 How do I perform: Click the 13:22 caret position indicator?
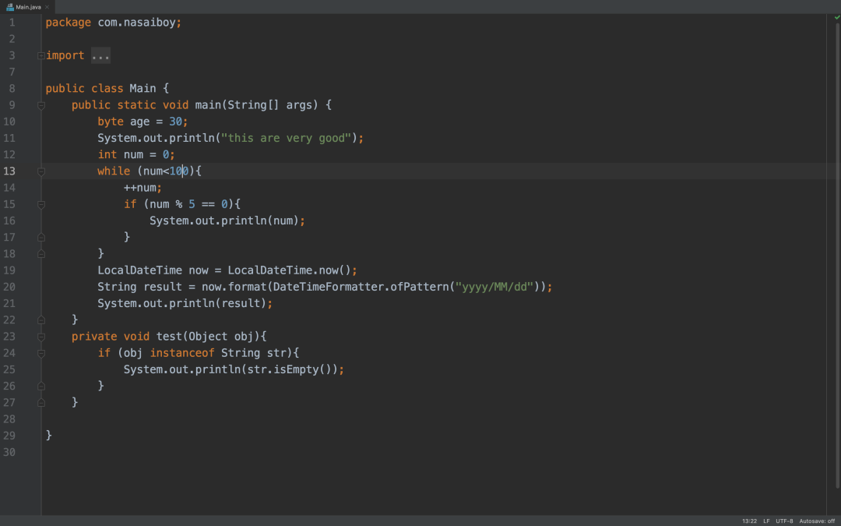click(x=748, y=521)
